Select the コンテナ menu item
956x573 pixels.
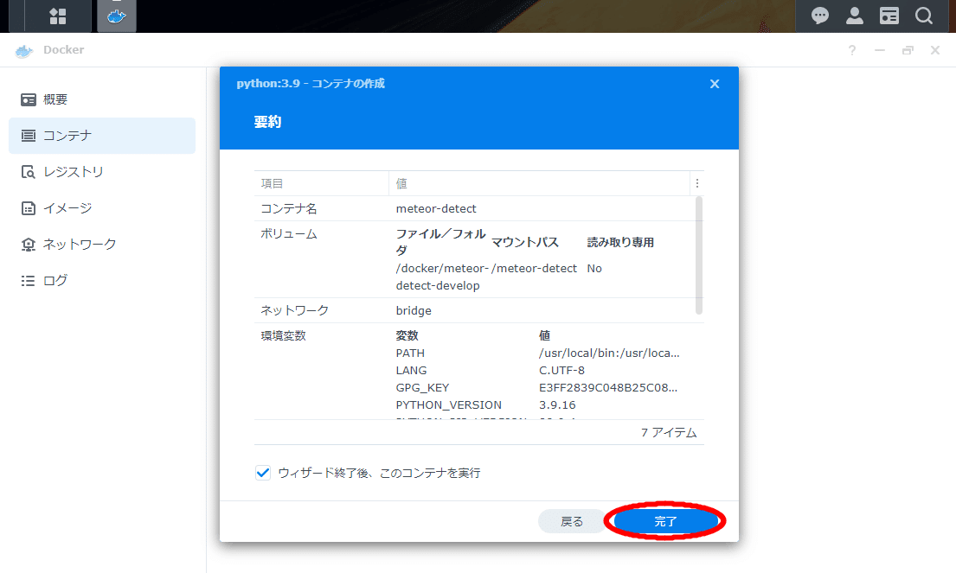tap(102, 135)
